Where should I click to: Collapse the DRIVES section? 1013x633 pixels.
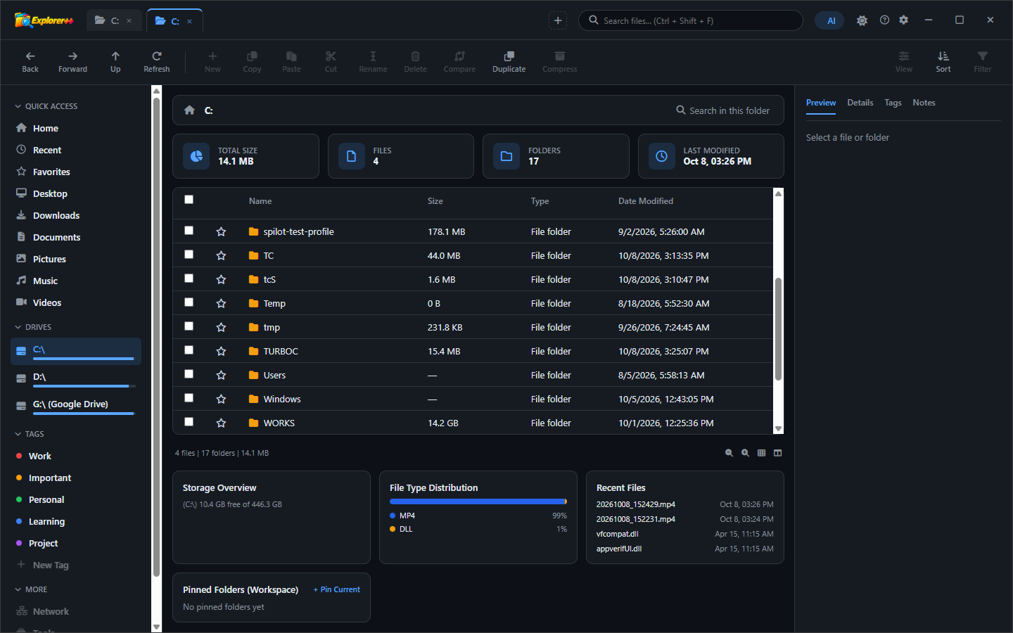(18, 327)
